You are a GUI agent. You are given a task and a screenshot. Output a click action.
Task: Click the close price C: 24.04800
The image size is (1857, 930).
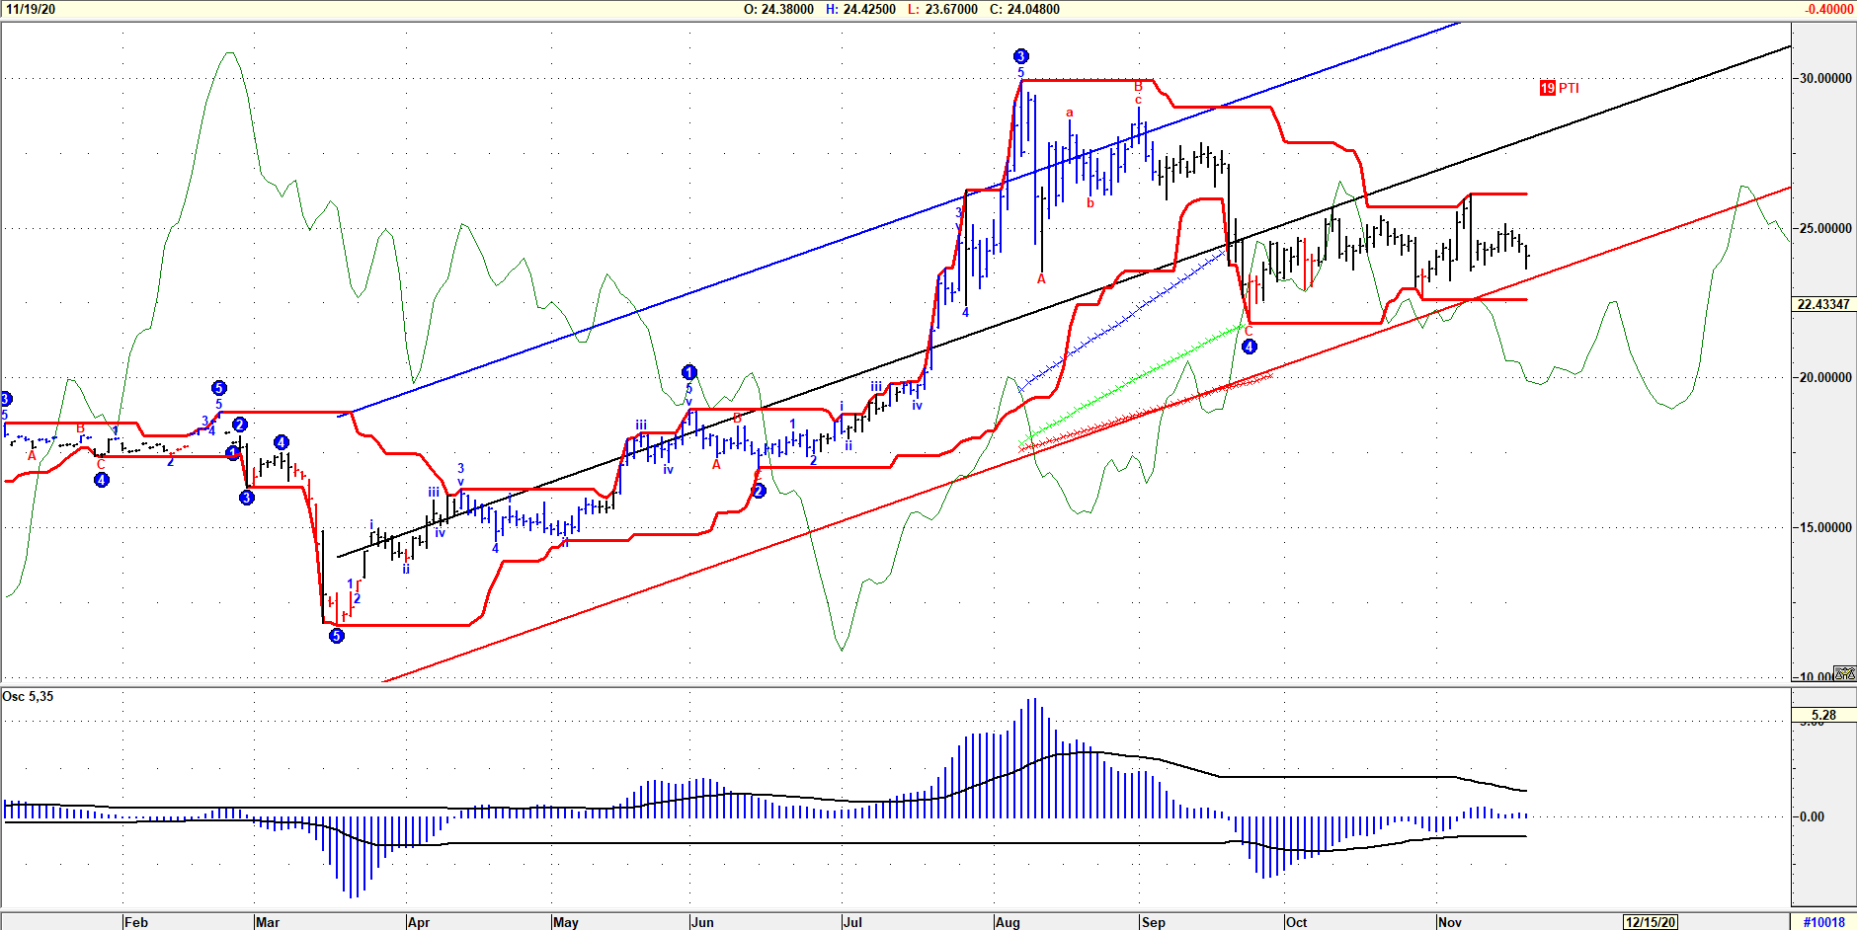click(1024, 9)
